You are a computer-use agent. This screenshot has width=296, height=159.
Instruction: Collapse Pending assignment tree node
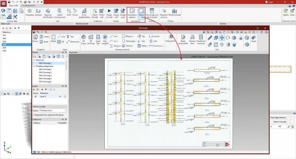34,66
